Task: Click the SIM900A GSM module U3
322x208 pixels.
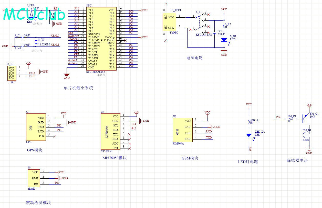Action: 182,130
